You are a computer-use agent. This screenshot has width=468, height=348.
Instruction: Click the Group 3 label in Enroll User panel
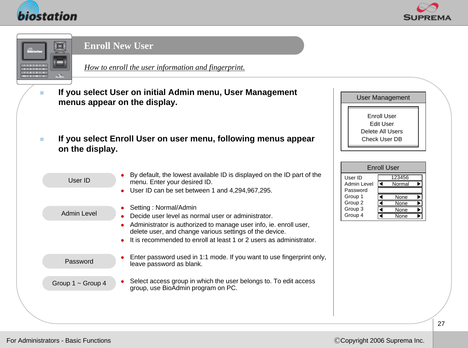pyautogui.click(x=354, y=209)
